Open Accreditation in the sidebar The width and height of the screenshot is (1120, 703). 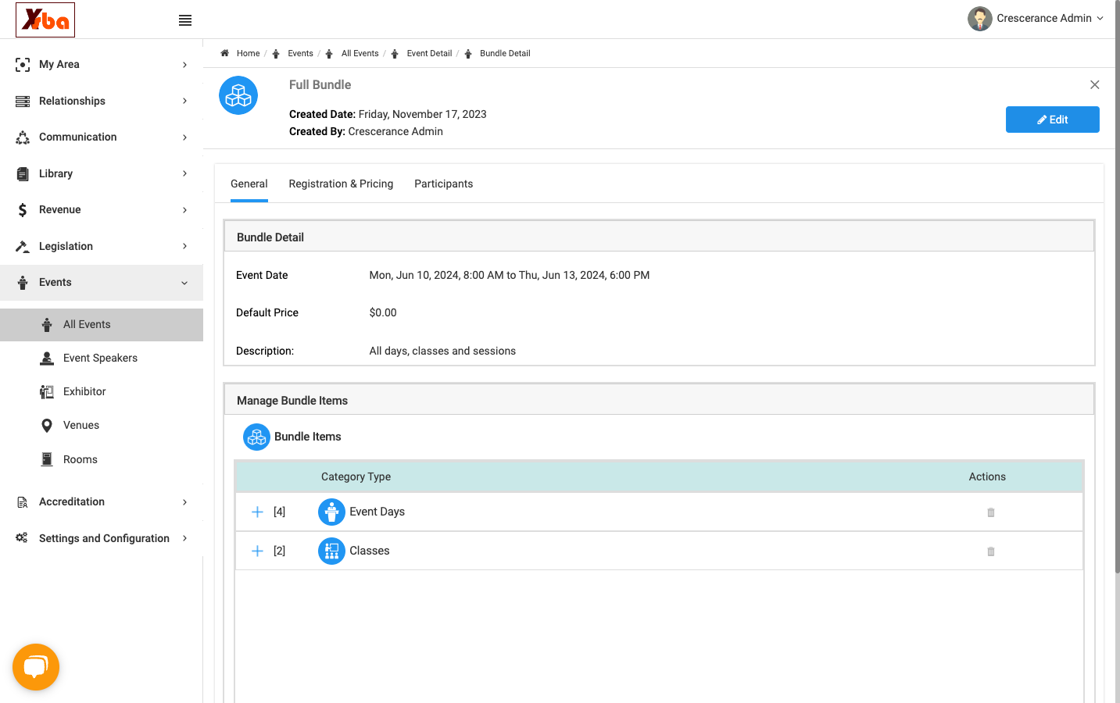(x=102, y=502)
